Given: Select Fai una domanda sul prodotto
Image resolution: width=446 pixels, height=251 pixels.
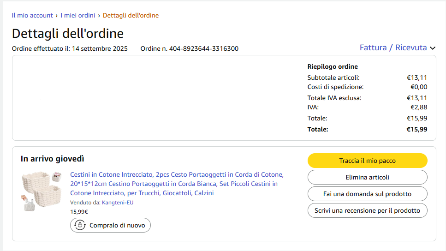Looking at the screenshot, I should tap(367, 194).
